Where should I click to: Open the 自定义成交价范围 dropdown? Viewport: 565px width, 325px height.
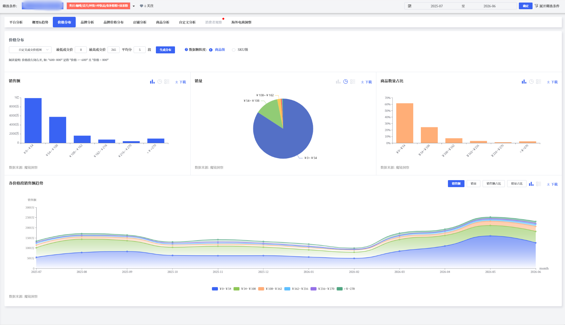pyautogui.click(x=30, y=50)
